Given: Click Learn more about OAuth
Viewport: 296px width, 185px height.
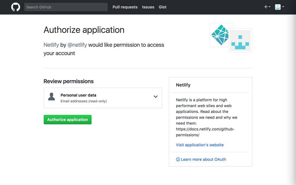Looking at the screenshot, I should 203,159.
